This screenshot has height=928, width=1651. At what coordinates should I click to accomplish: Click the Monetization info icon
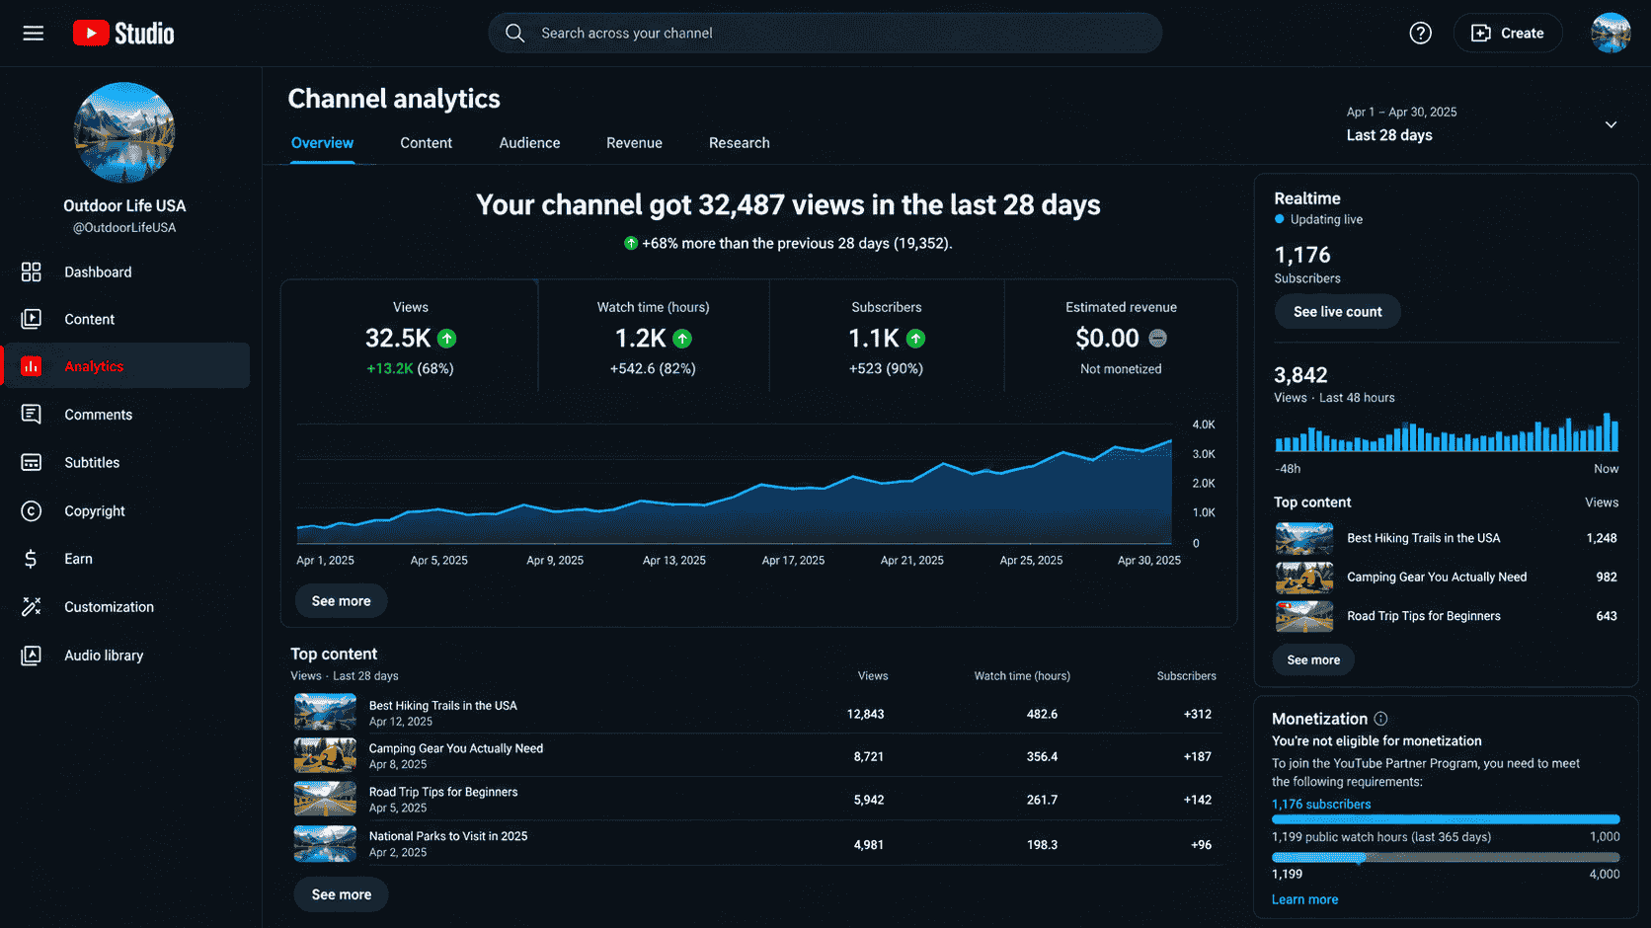[x=1380, y=719]
